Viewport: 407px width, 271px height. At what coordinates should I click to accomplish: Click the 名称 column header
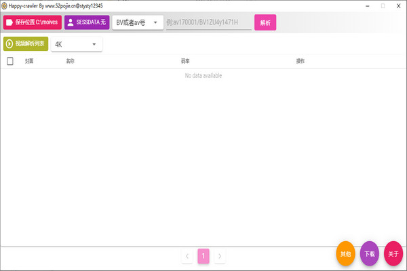(x=70, y=61)
